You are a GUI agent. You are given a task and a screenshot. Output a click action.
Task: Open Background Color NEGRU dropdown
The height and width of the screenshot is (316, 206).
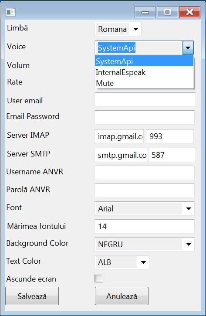(145, 244)
